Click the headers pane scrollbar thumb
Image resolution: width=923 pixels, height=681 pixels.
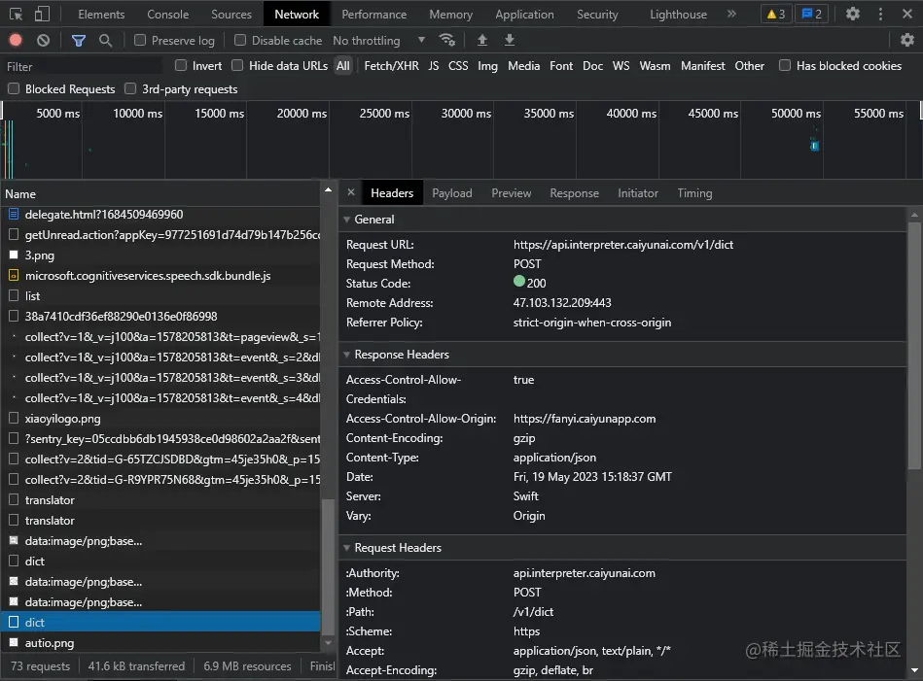(913, 347)
